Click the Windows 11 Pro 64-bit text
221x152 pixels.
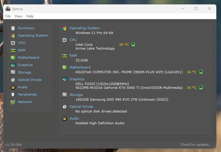pos(94,33)
